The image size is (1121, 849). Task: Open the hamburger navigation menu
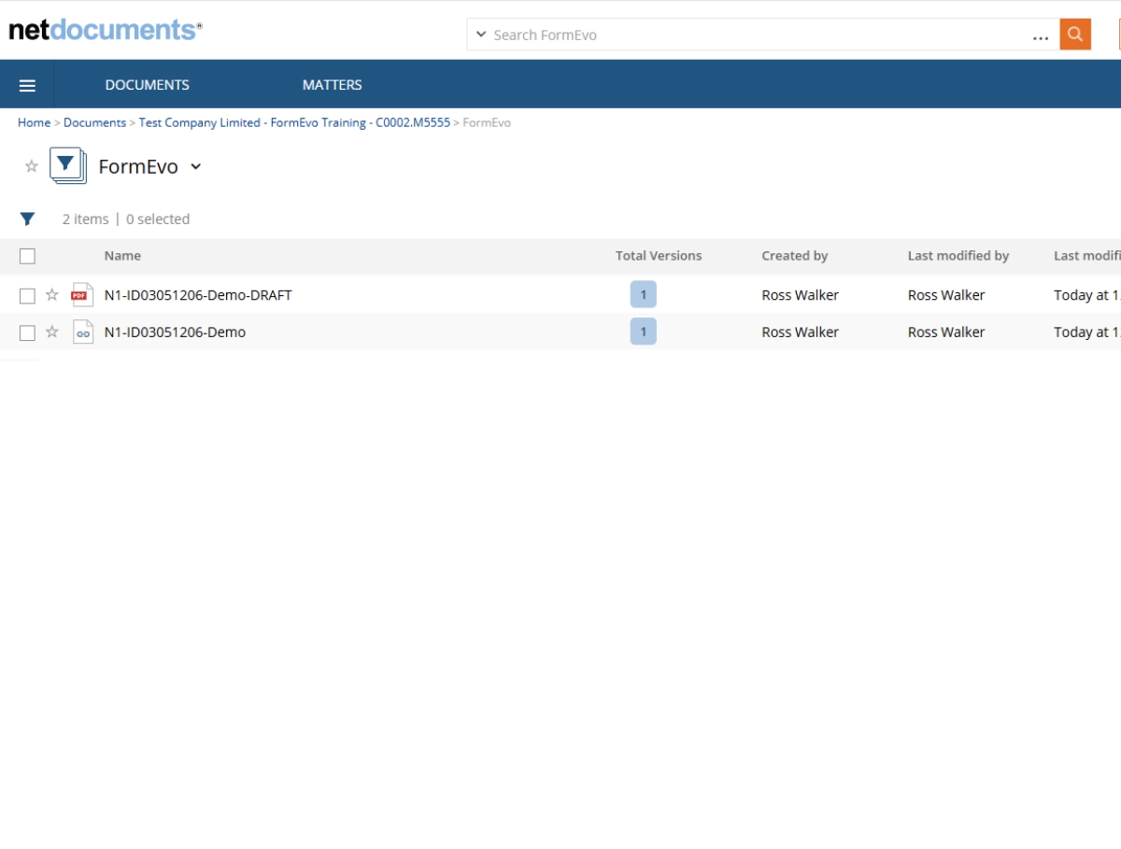pyautogui.click(x=27, y=85)
